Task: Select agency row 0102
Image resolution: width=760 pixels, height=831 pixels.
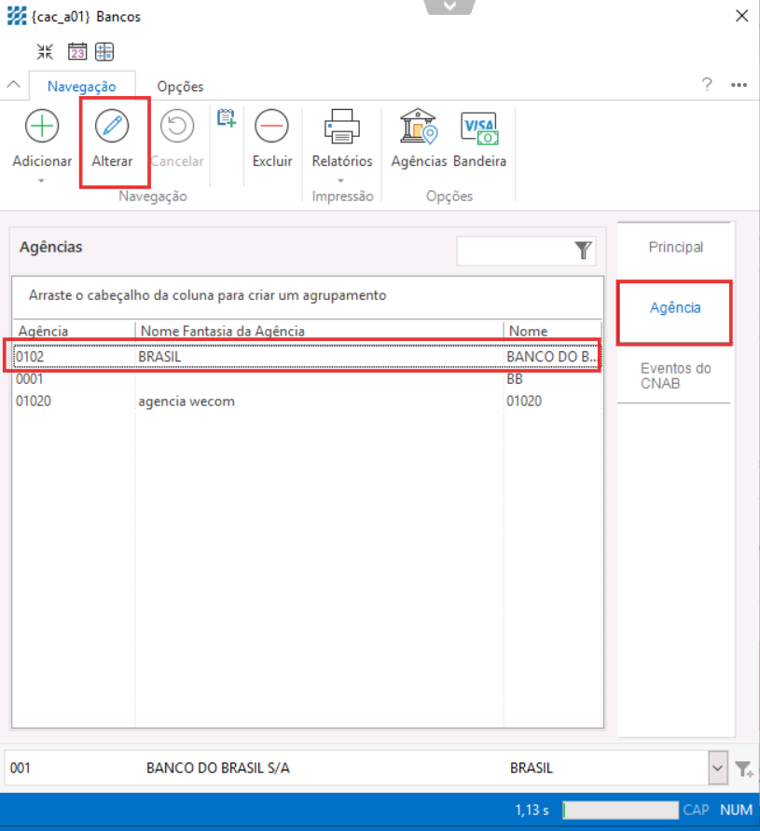Action: pyautogui.click(x=307, y=357)
